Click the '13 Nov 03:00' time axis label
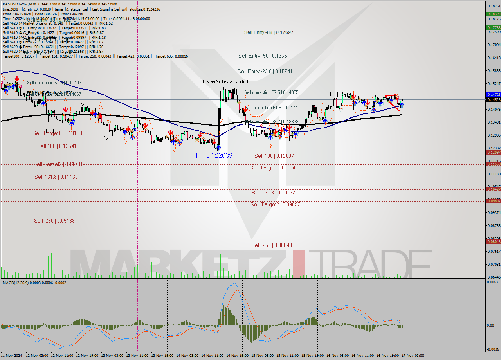 coord(112,356)
